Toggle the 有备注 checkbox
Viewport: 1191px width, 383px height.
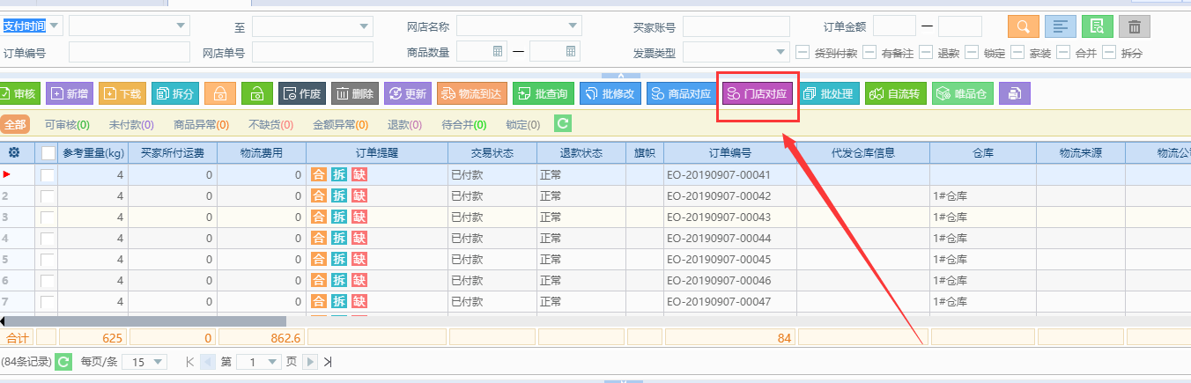pyautogui.click(x=869, y=52)
